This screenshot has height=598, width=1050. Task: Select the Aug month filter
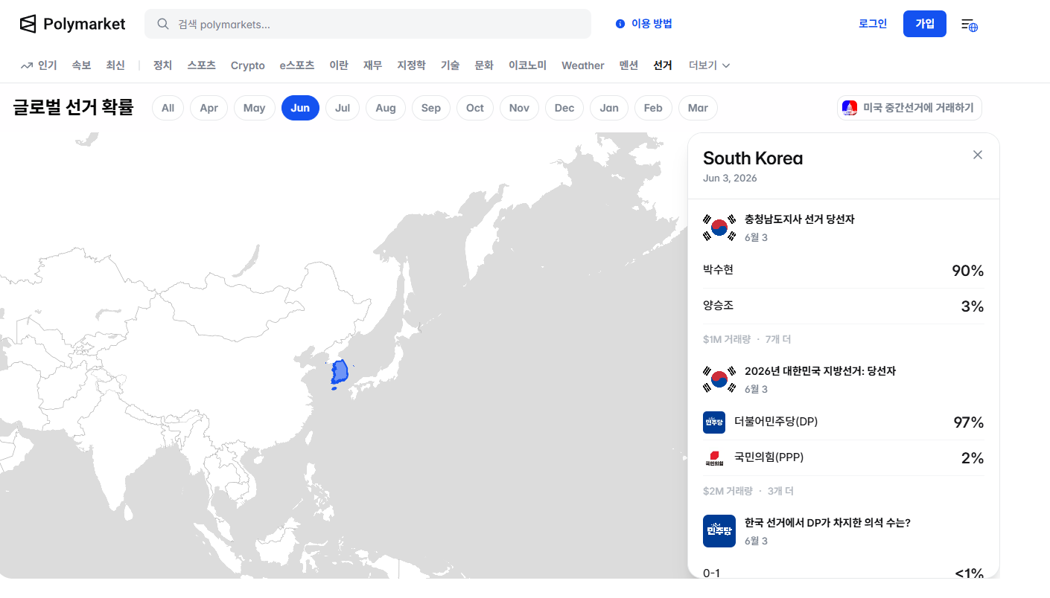386,108
